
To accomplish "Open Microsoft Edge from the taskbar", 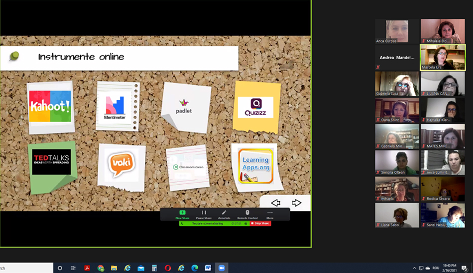I will point(195,268).
